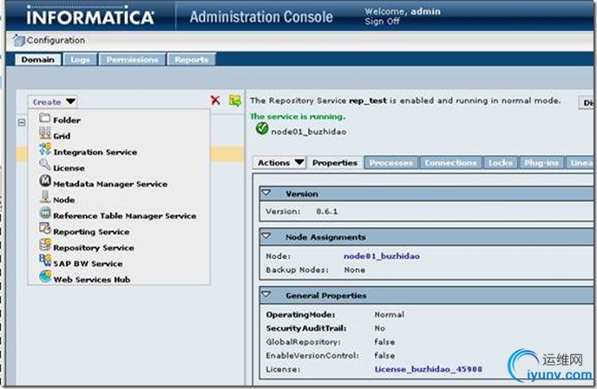The image size is (597, 389).
Task: Click the GlobalRepository value false
Action: coord(384,342)
